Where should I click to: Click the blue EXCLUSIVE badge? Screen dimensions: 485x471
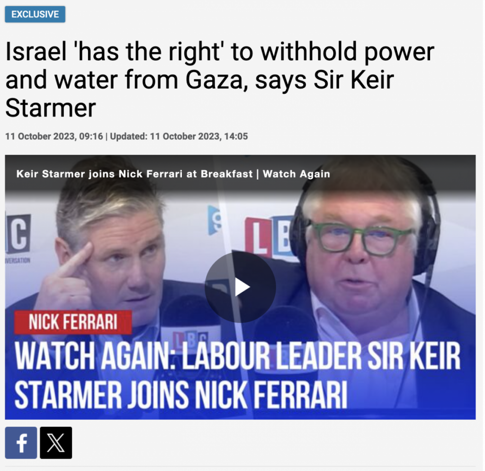click(35, 14)
